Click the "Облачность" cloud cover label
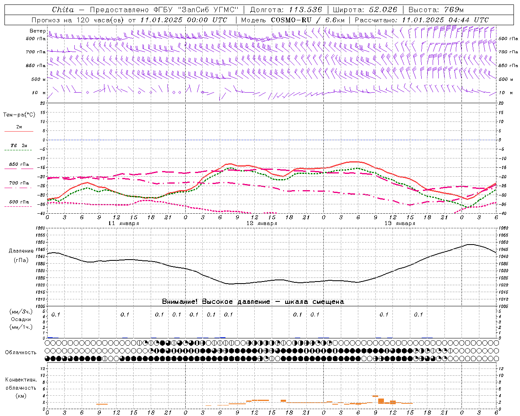The image size is (520, 416). pyautogui.click(x=21, y=353)
